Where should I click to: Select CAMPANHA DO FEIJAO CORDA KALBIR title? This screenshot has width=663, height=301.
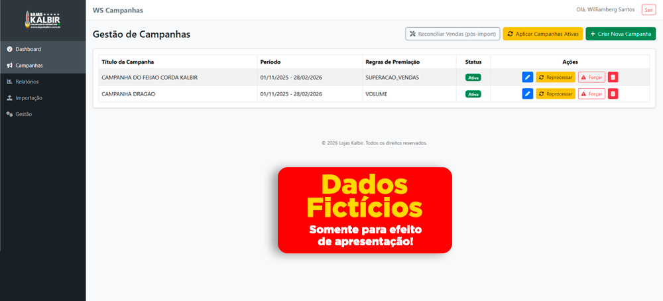click(150, 78)
